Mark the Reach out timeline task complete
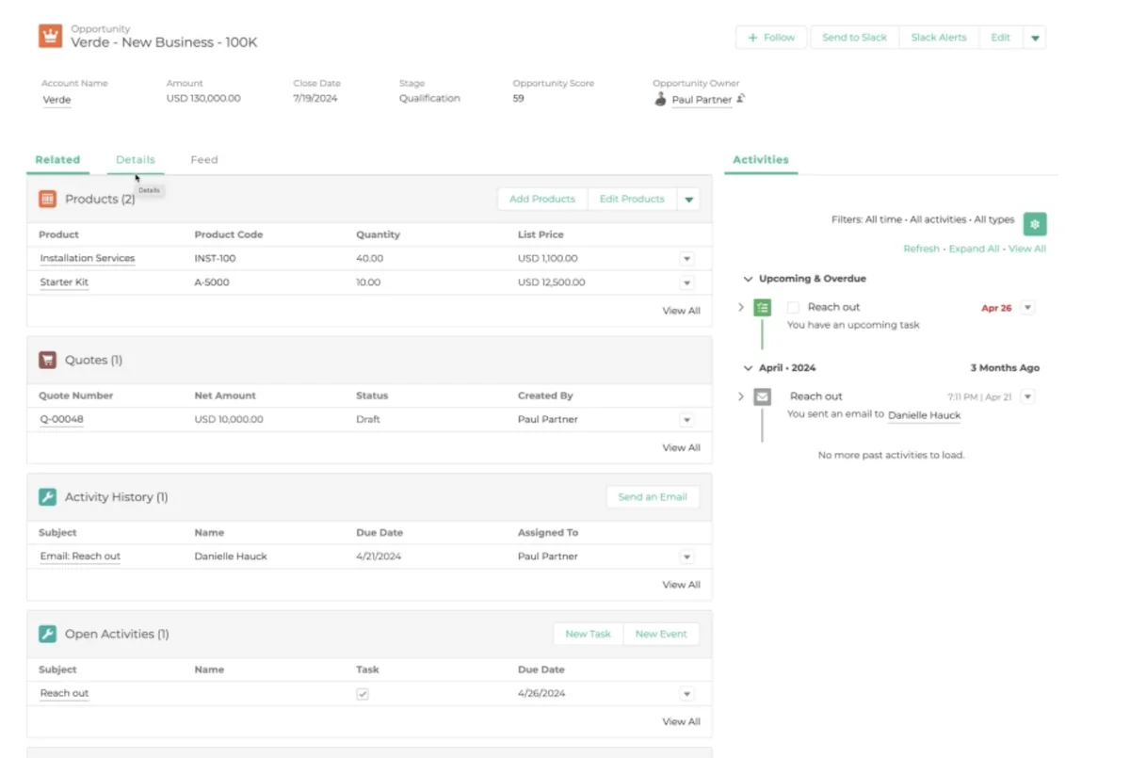This screenshot has height=758, width=1130. (793, 307)
